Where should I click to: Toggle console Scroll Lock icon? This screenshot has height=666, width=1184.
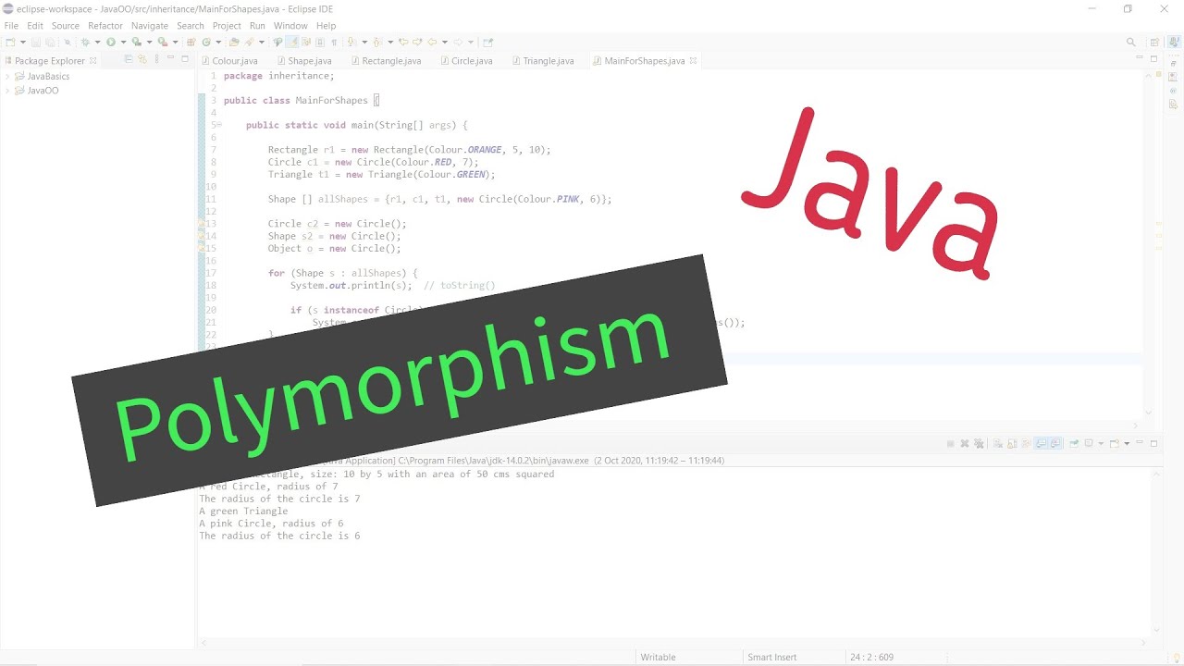pyautogui.click(x=1012, y=444)
